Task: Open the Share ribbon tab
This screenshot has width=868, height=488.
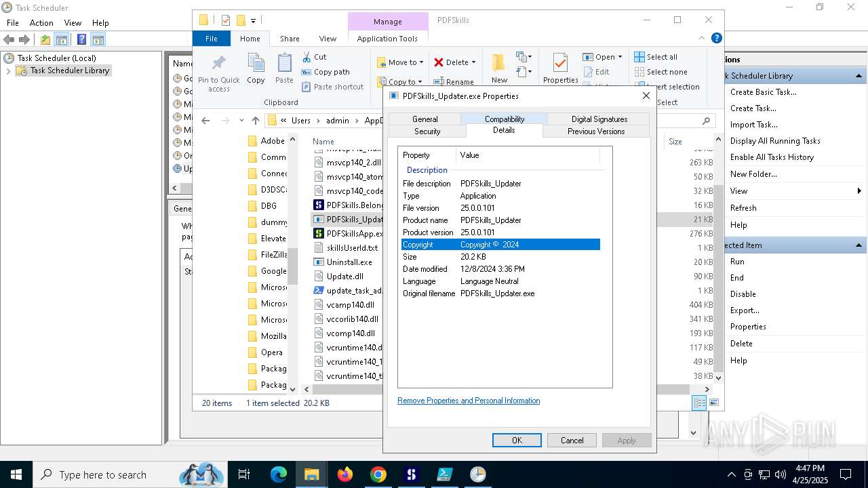Action: click(290, 39)
